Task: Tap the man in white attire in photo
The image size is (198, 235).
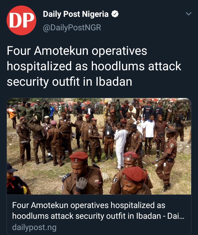Action: [120, 146]
